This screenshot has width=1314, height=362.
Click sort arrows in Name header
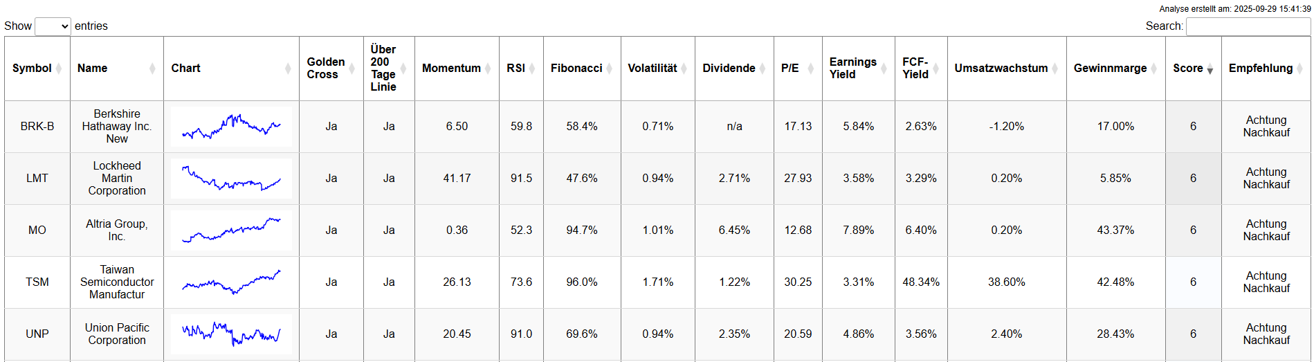tap(152, 69)
